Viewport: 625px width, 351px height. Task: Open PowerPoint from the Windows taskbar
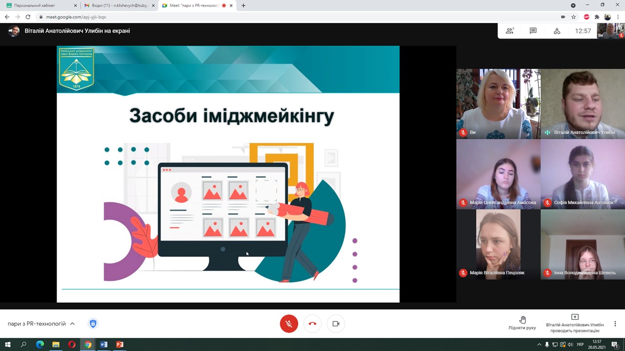120,345
